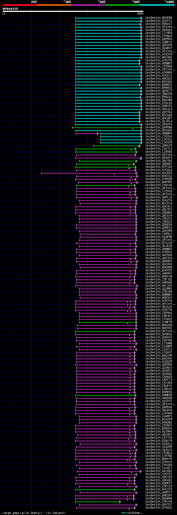Click the purple ~60% identity legend segment
177x515 pixels.
click(88, 5)
